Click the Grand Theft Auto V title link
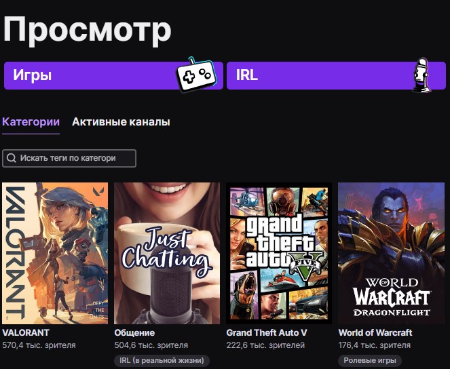 pyautogui.click(x=267, y=332)
